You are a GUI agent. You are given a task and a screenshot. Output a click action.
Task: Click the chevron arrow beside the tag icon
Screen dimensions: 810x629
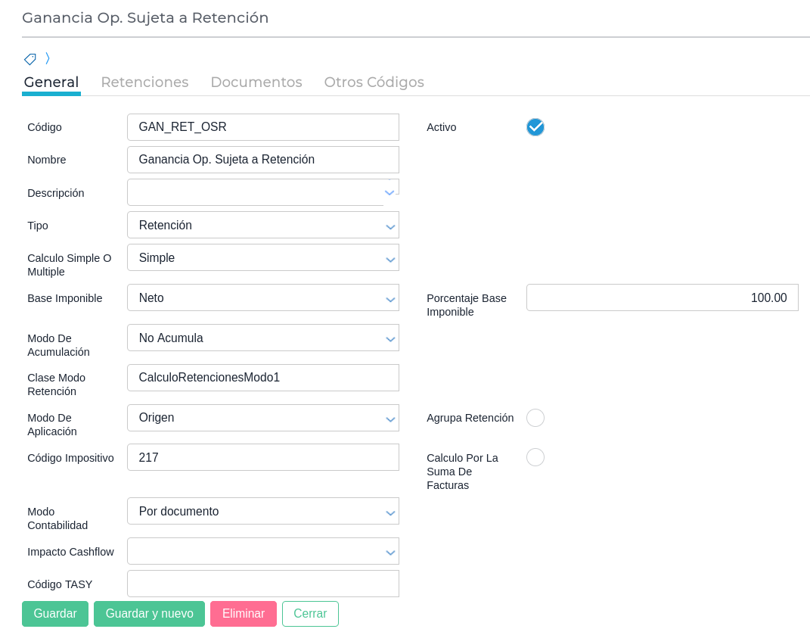(48, 58)
